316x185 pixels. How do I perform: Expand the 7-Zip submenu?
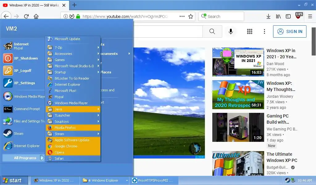pos(73,47)
